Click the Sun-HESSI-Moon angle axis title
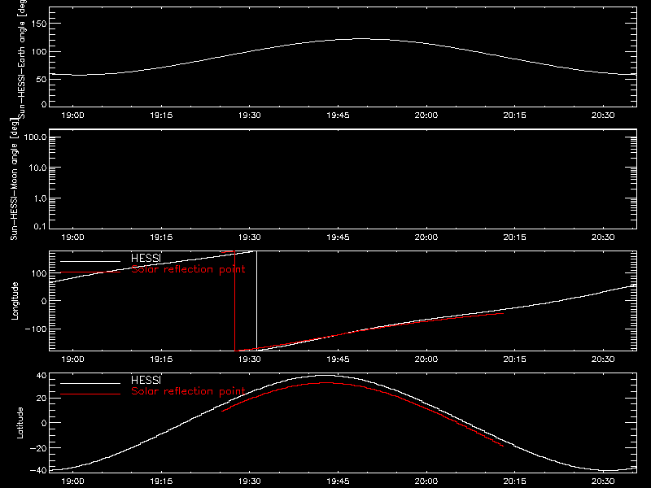This screenshot has height=488, width=651. click(x=14, y=179)
